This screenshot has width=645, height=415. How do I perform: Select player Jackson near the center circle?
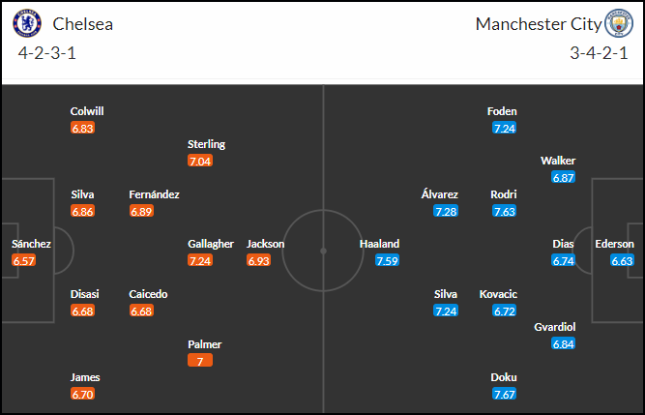pos(265,244)
